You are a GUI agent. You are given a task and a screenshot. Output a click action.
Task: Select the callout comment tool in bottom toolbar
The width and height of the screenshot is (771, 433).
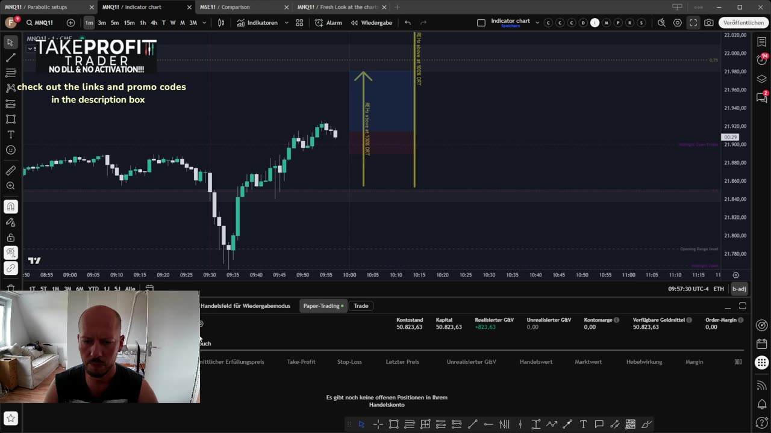pyautogui.click(x=599, y=425)
